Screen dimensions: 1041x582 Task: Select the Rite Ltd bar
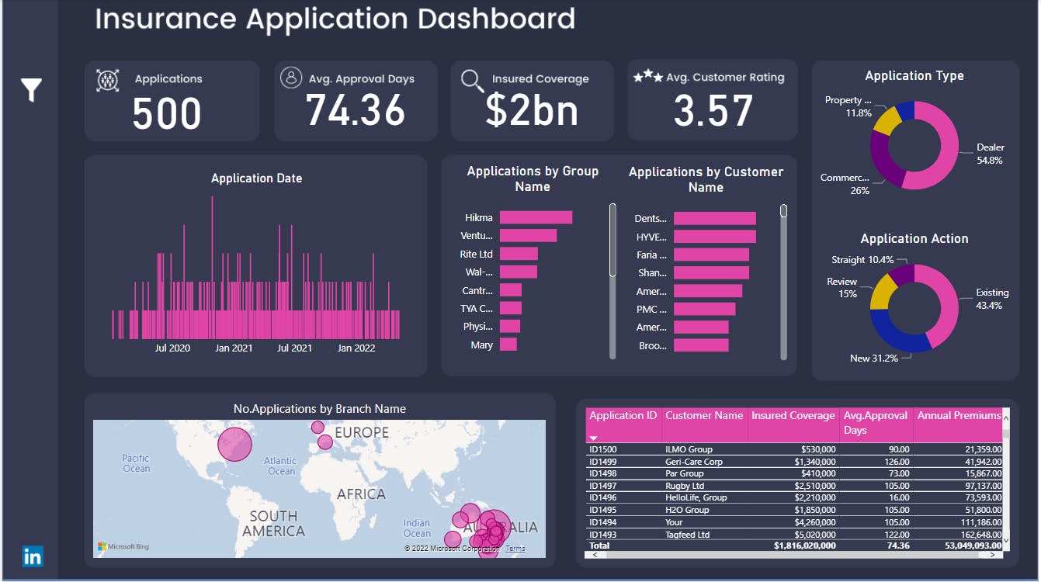519,254
